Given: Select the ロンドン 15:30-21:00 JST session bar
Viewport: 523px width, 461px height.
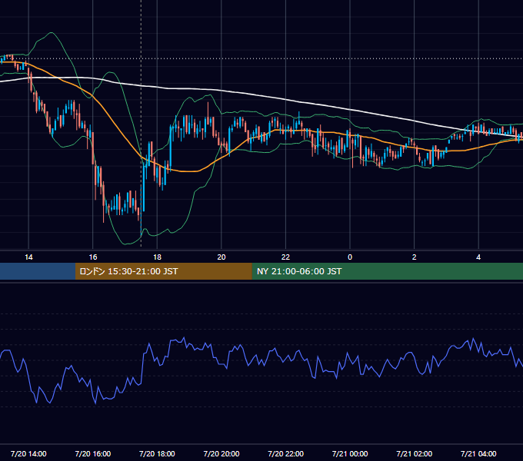Looking at the screenshot, I should pos(163,271).
